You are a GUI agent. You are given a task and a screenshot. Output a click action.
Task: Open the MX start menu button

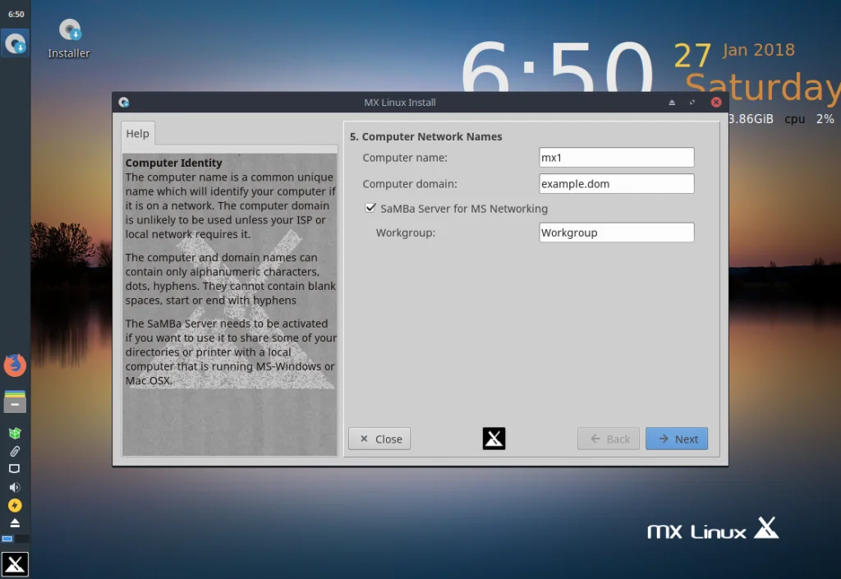pos(15,564)
